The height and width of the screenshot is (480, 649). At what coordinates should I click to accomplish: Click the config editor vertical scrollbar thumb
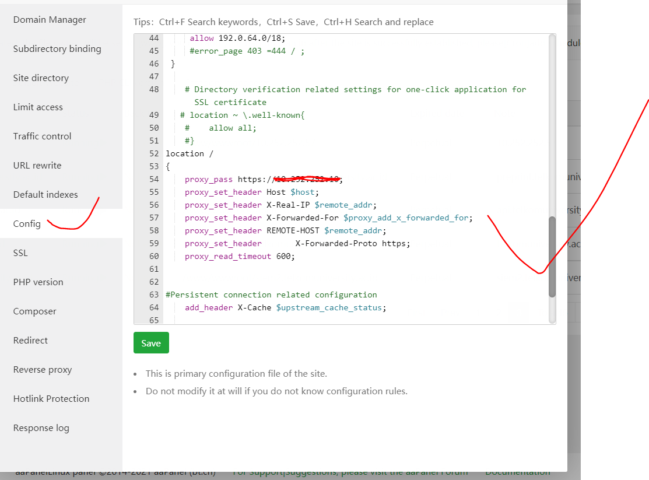tap(552, 257)
